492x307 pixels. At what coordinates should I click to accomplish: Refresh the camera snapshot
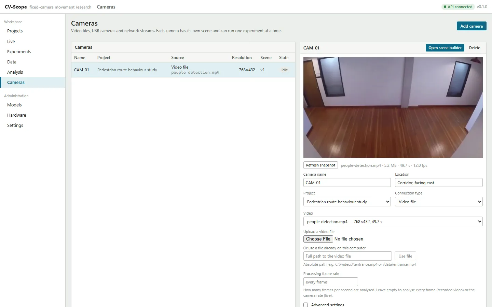[320, 165]
